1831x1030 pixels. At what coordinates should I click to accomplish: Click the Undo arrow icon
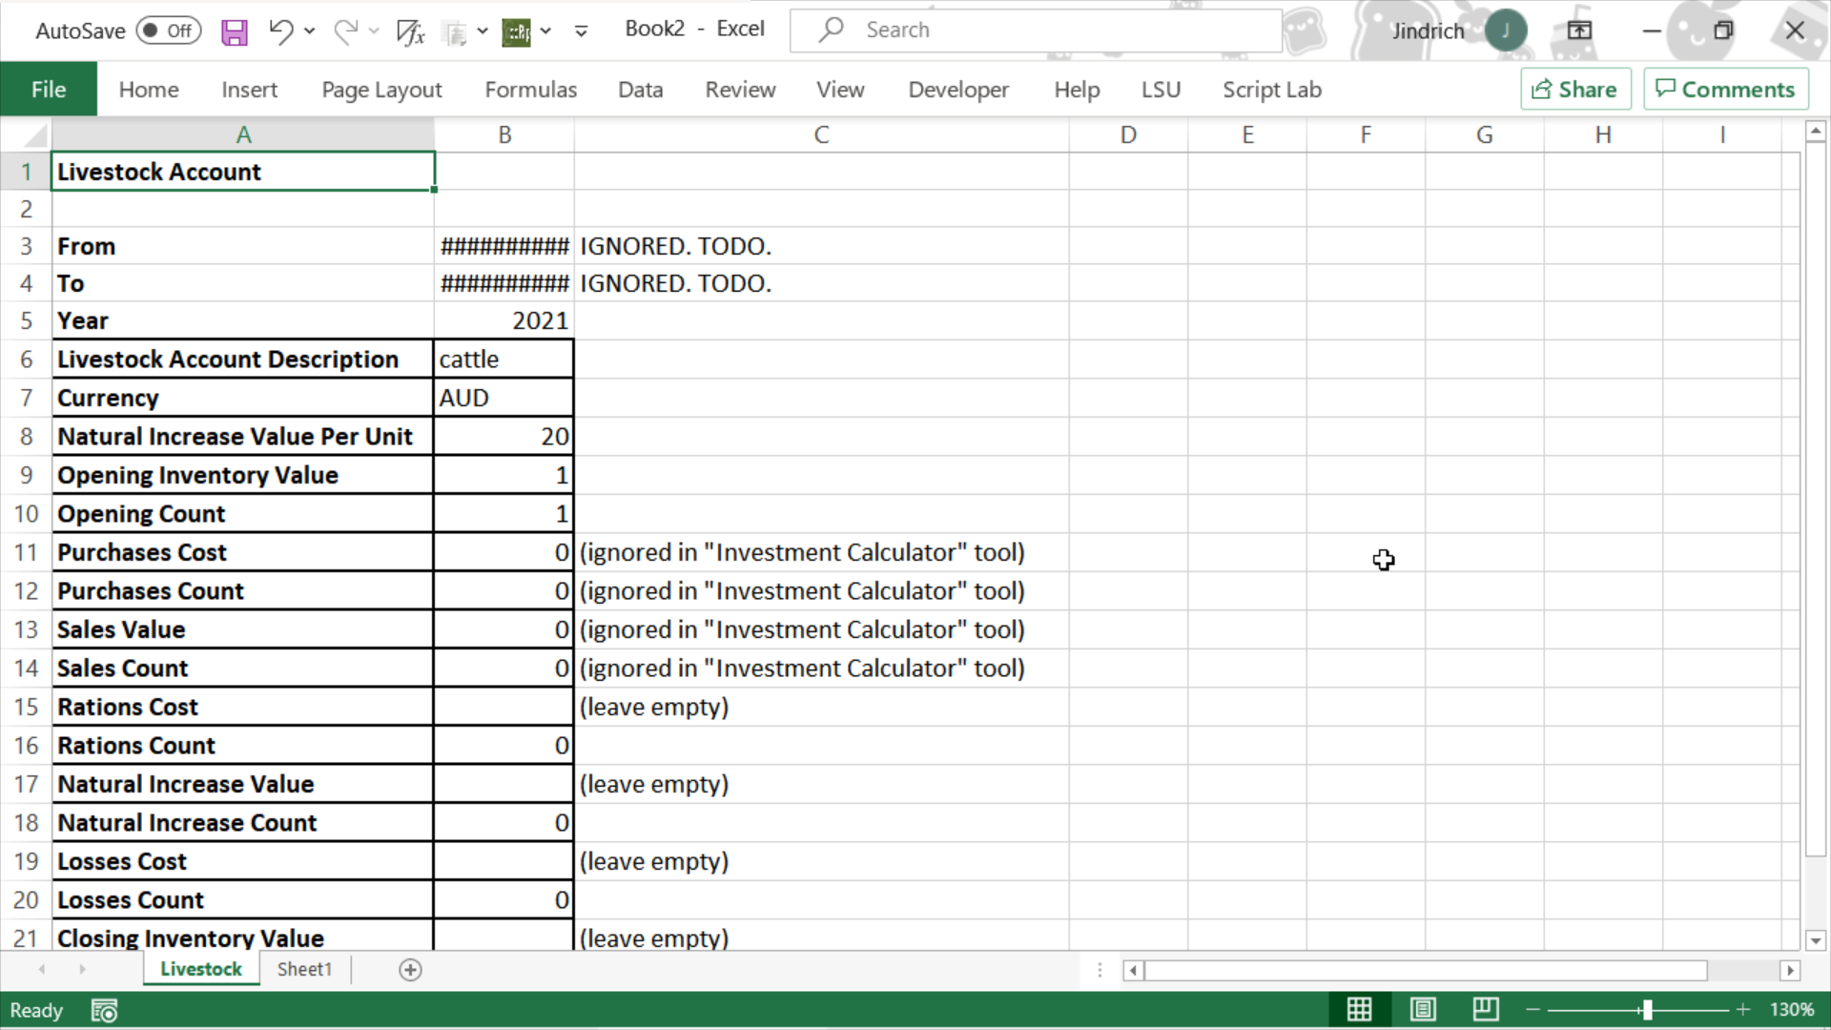[x=279, y=31]
